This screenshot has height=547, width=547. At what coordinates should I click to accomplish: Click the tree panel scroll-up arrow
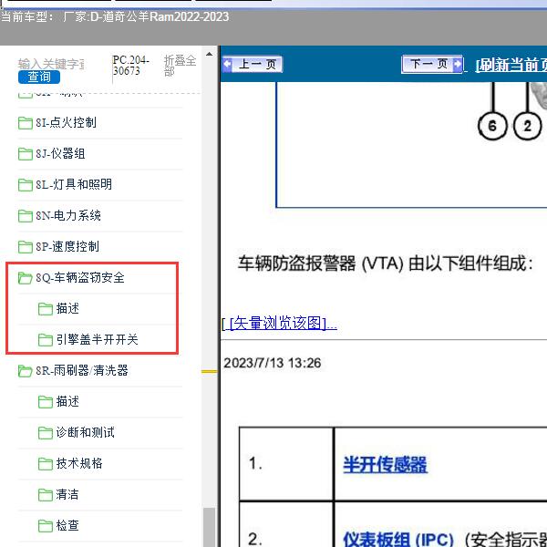click(210, 54)
